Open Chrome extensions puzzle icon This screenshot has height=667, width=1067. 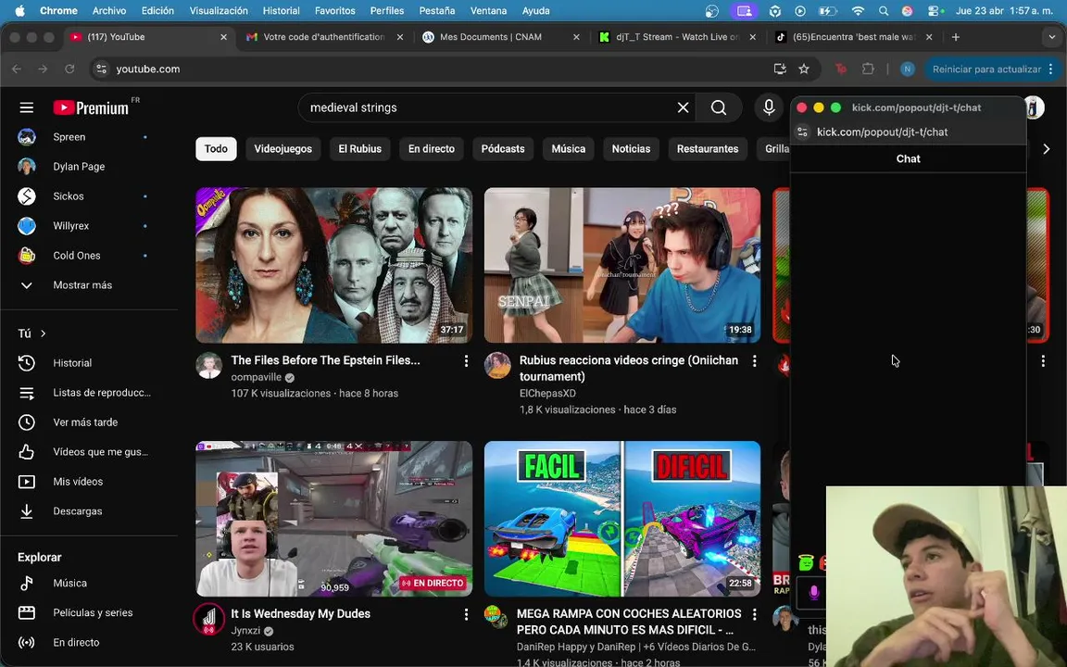click(868, 69)
